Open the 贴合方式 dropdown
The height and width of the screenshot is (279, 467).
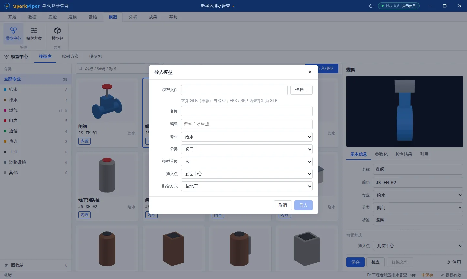pos(247,186)
